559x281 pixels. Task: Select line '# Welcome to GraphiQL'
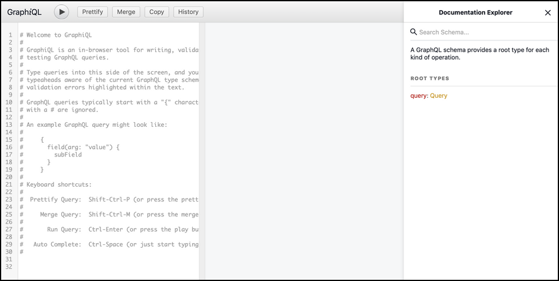(56, 35)
